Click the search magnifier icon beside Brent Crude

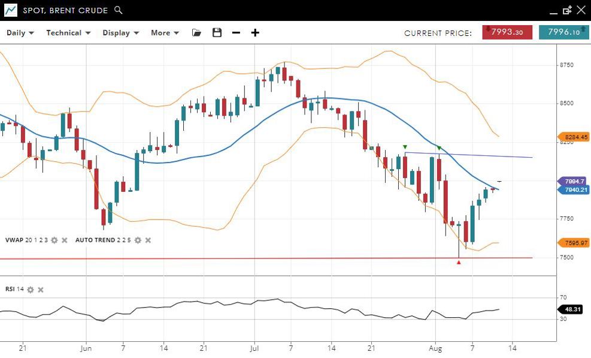click(x=119, y=10)
